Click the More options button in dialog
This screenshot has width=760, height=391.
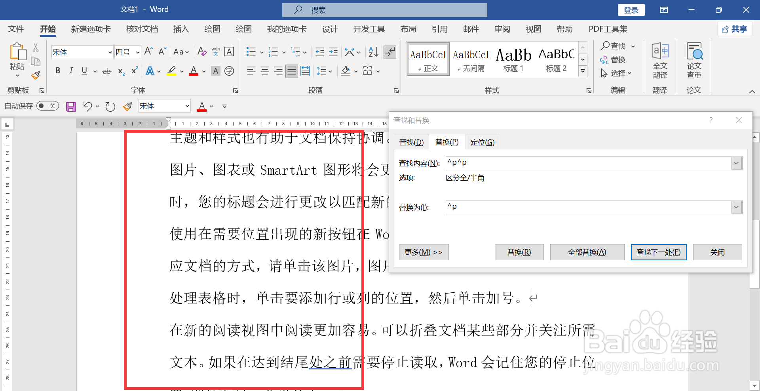click(x=424, y=252)
